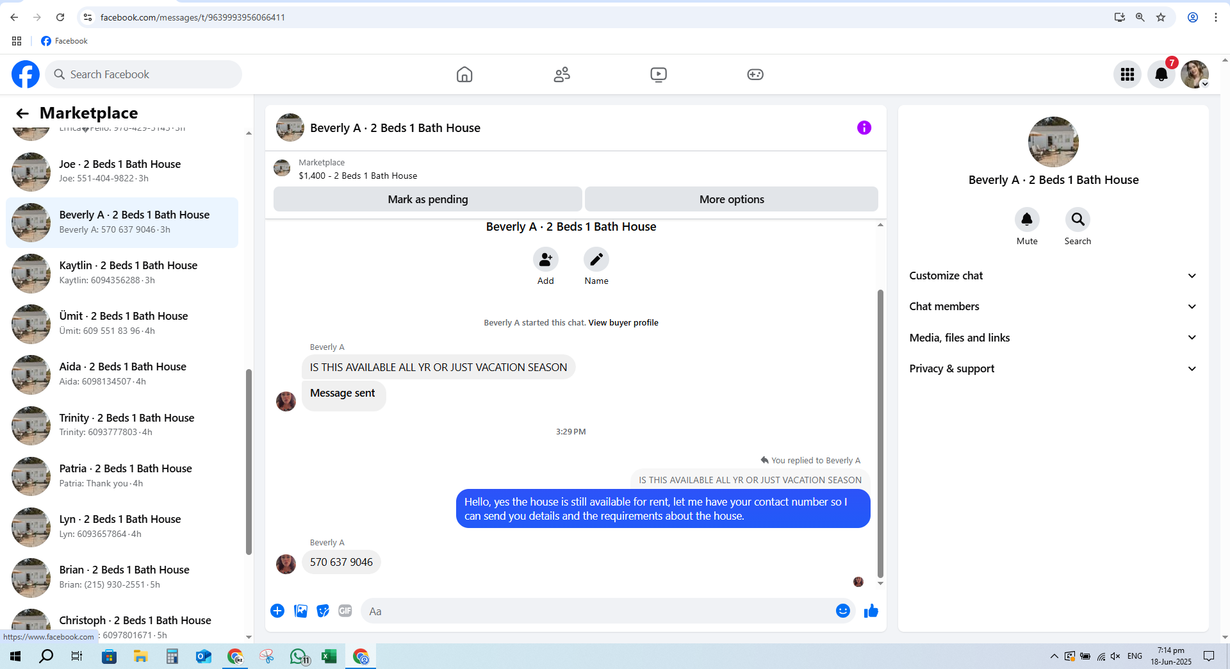Open Kaytlin's 2 Beds 1 Bath House chat
The image size is (1230, 669).
click(x=122, y=273)
